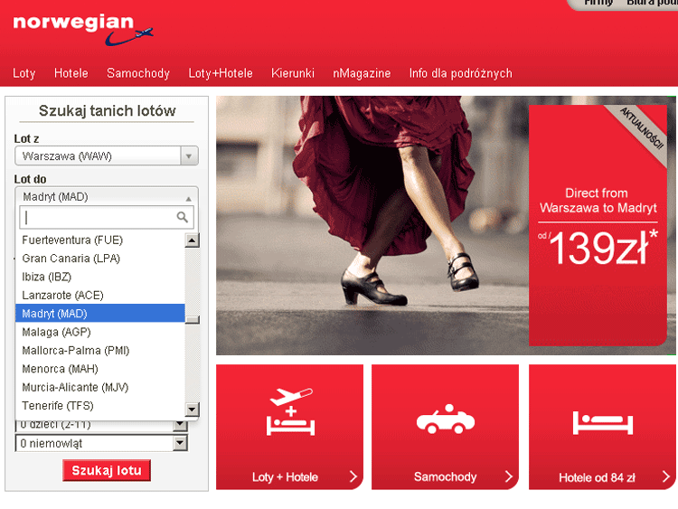Viewport: 678px width, 509px height.
Task: Choose Menorca (MAH) from list
Action: (100, 369)
